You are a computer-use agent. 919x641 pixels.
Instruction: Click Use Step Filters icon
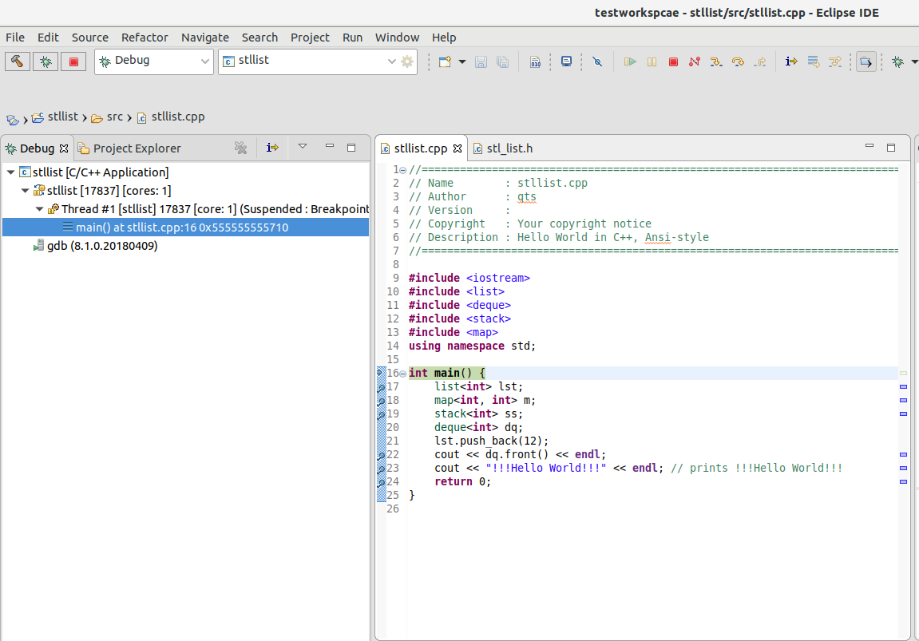coord(835,61)
